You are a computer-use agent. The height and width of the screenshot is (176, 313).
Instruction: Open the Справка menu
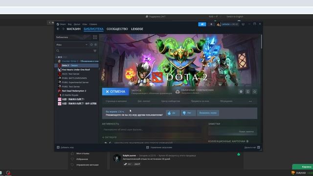93,24
